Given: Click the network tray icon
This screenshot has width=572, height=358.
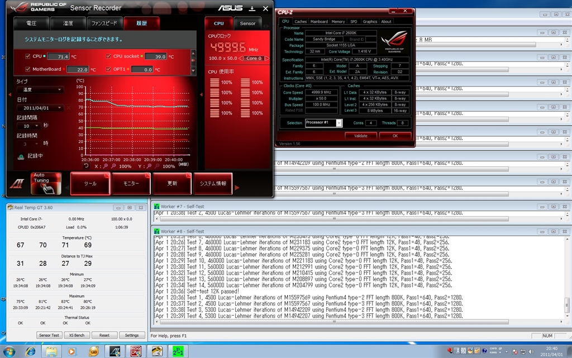Looking at the screenshot, I should tap(523, 351).
